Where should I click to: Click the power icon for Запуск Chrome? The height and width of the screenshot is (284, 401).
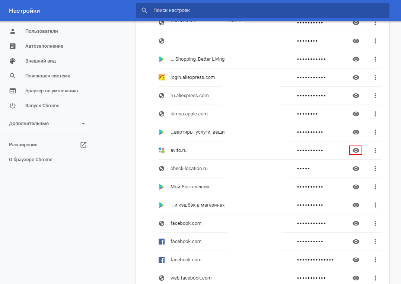13,106
